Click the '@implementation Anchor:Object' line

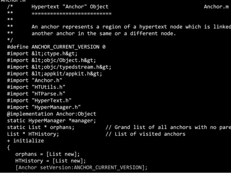(51, 114)
